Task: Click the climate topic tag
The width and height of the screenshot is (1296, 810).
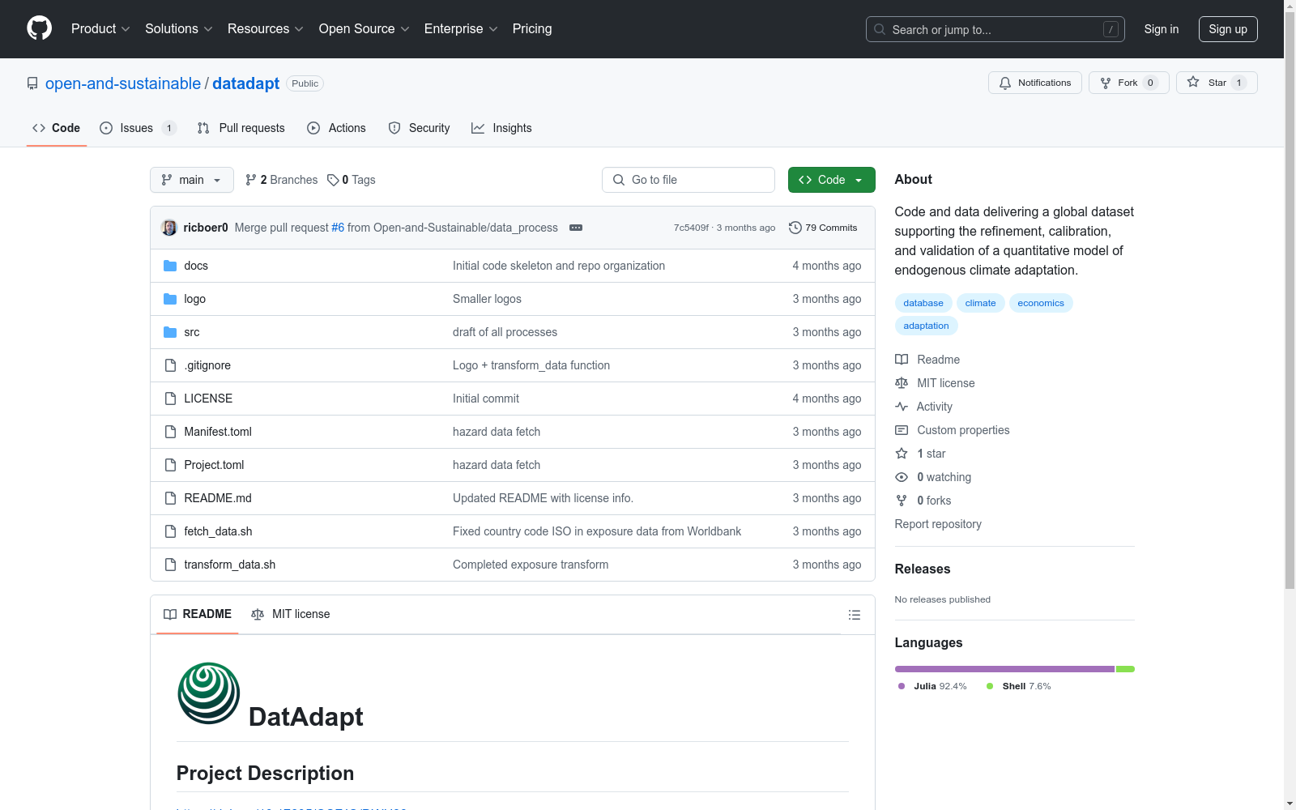Action: pyautogui.click(x=980, y=303)
